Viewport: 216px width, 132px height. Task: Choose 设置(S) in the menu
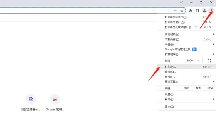point(187,94)
